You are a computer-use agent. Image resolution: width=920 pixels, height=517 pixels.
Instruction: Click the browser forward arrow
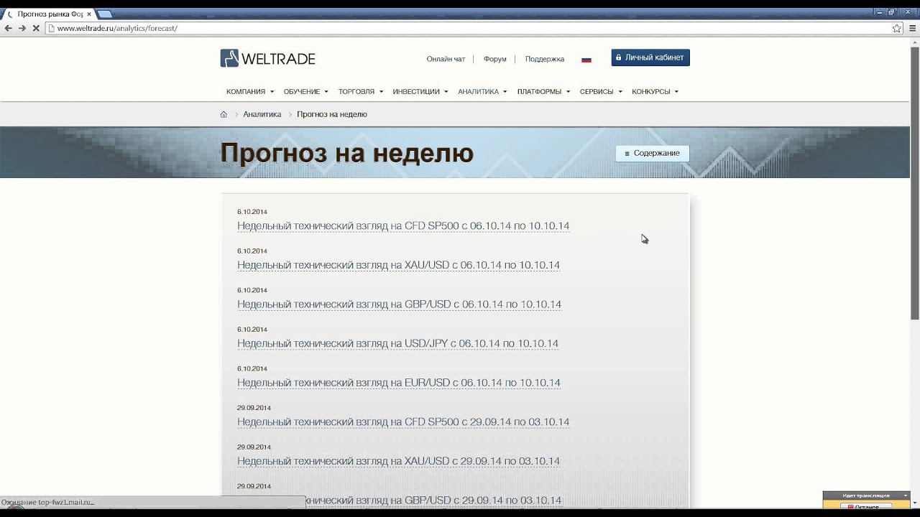(x=22, y=28)
